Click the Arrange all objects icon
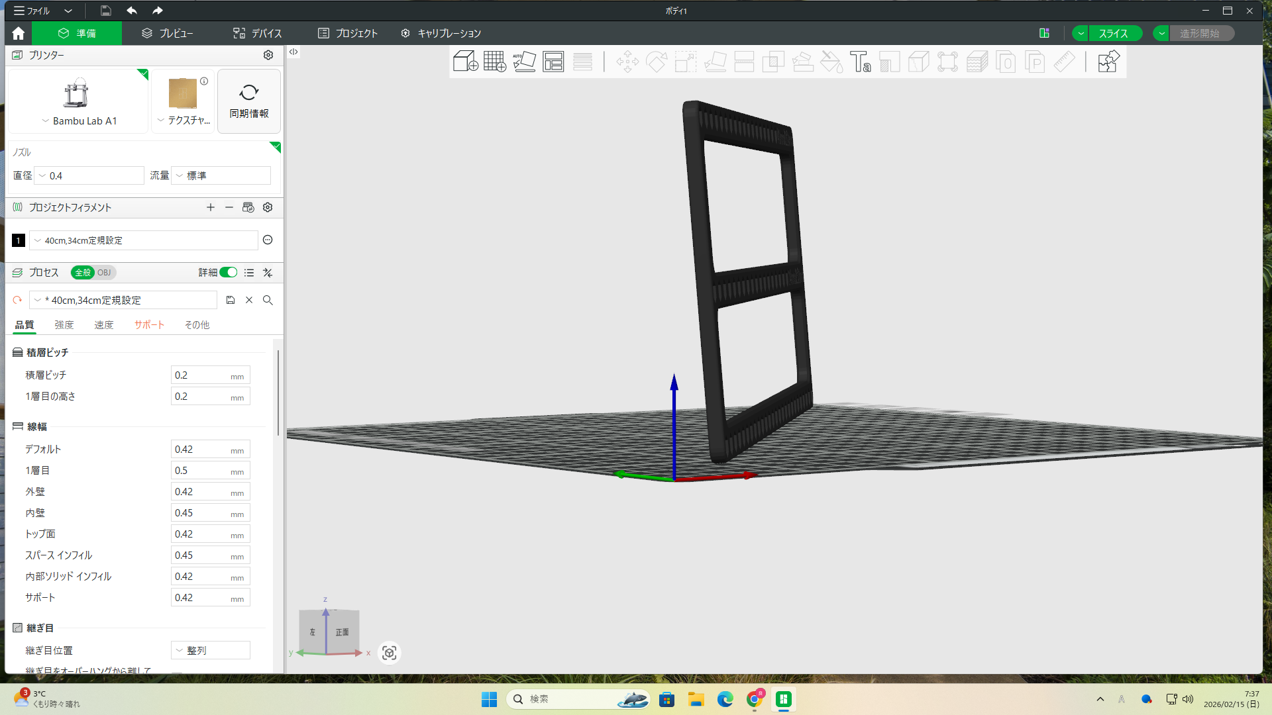Viewport: 1272px width, 715px height. coord(553,62)
